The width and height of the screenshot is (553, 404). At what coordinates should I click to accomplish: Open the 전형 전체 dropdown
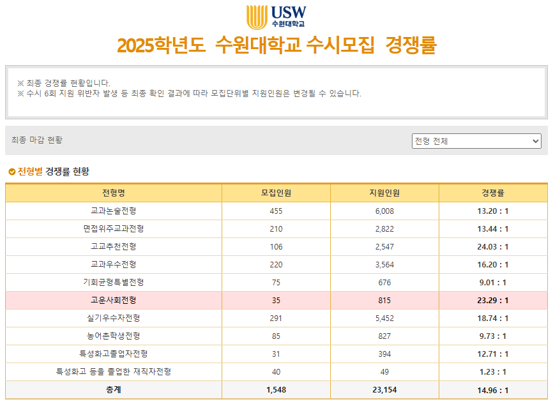pyautogui.click(x=476, y=141)
